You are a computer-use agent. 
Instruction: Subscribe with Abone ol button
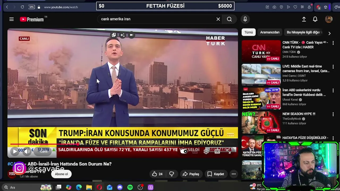[61, 174]
